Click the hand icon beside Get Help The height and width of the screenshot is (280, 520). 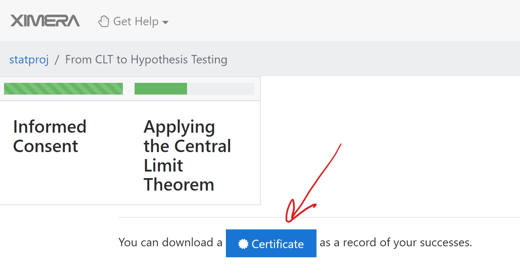click(x=104, y=21)
